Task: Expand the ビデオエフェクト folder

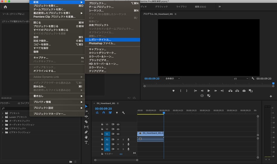Action: pos(3,129)
